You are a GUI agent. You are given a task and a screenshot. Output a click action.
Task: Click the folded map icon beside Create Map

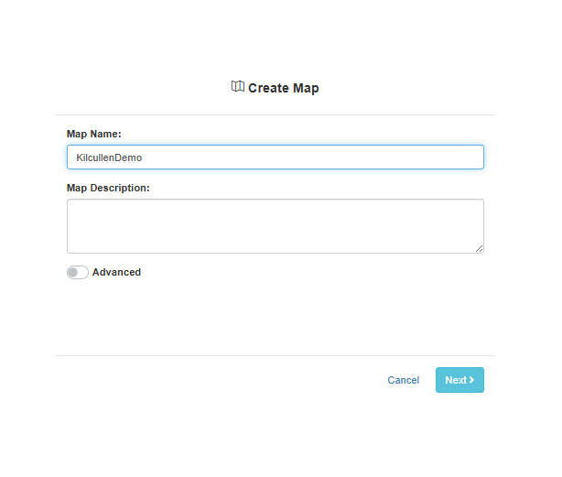point(238,86)
